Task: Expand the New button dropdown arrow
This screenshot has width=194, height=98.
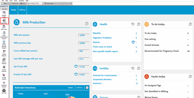Action: (x=8, y=4)
